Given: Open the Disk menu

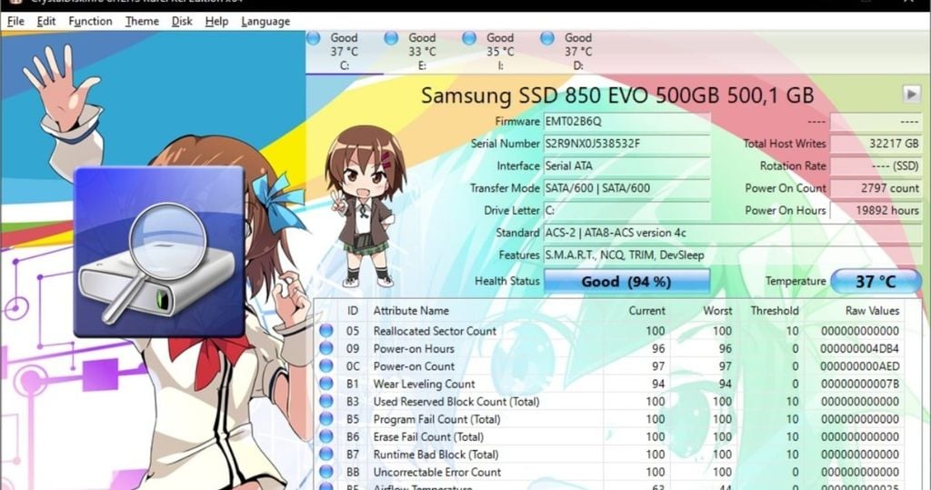Looking at the screenshot, I should coord(182,22).
